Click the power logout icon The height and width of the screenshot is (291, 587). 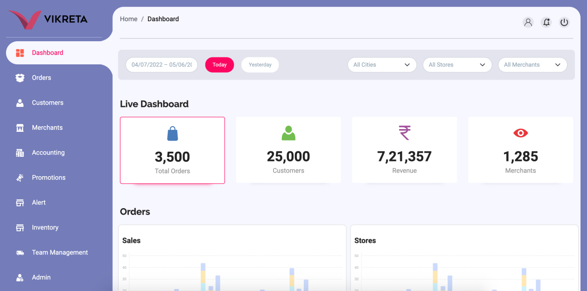[564, 22]
